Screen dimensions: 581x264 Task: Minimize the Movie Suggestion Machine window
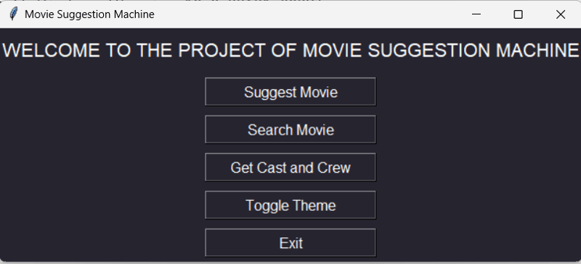(476, 15)
